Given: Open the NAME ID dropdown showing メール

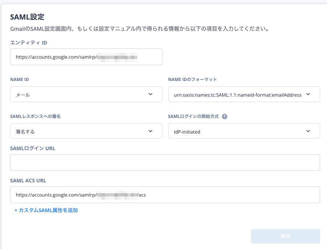Looking at the screenshot, I should [x=80, y=94].
